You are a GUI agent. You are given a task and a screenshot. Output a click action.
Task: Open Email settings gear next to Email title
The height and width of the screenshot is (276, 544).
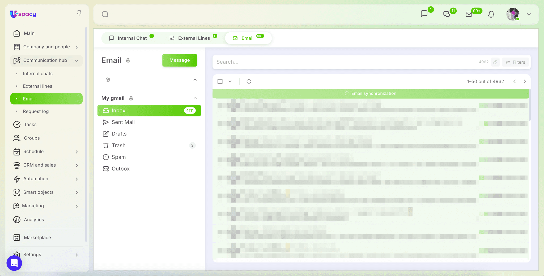tap(128, 60)
